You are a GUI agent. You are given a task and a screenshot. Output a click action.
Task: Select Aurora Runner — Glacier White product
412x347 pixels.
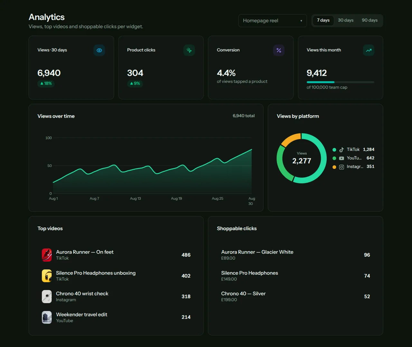point(295,255)
